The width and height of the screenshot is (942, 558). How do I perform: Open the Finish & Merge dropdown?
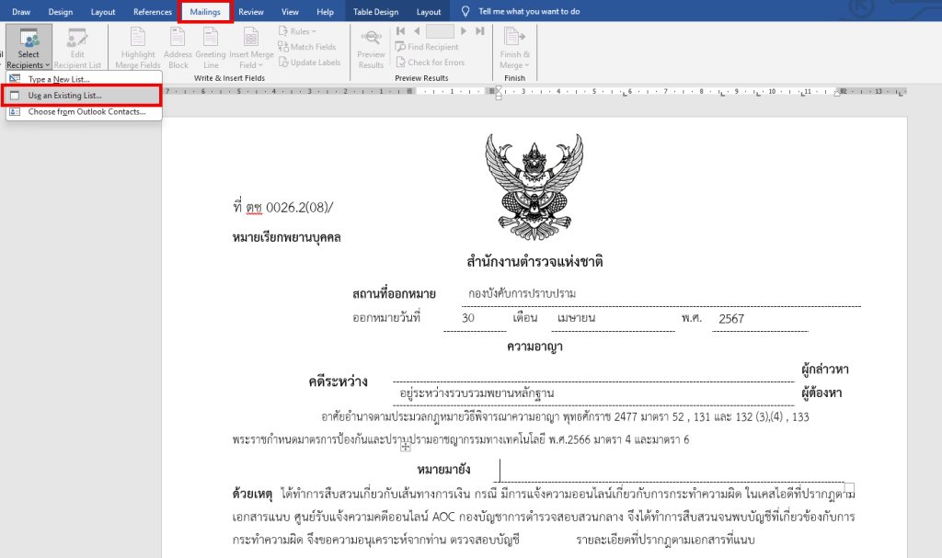(514, 48)
